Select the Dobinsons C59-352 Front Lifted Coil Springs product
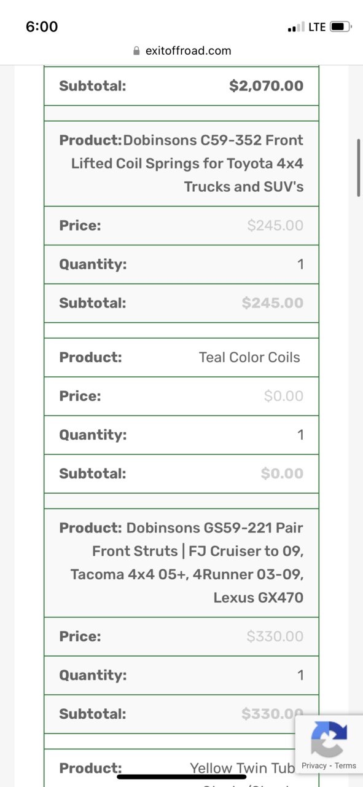363x787 pixels. 182,164
